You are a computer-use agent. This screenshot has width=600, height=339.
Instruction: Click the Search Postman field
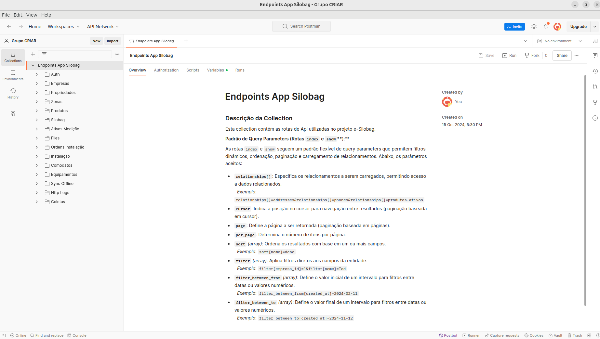coord(301,26)
